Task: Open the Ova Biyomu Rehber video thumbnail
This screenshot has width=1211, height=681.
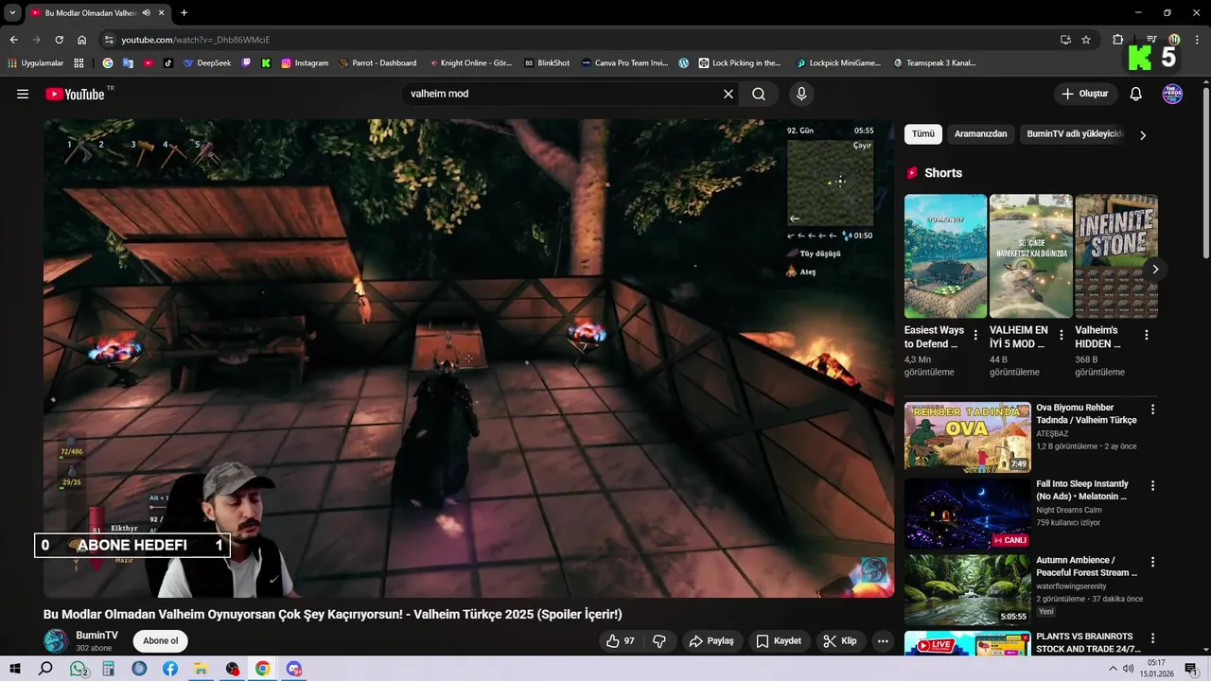Action: tap(967, 437)
